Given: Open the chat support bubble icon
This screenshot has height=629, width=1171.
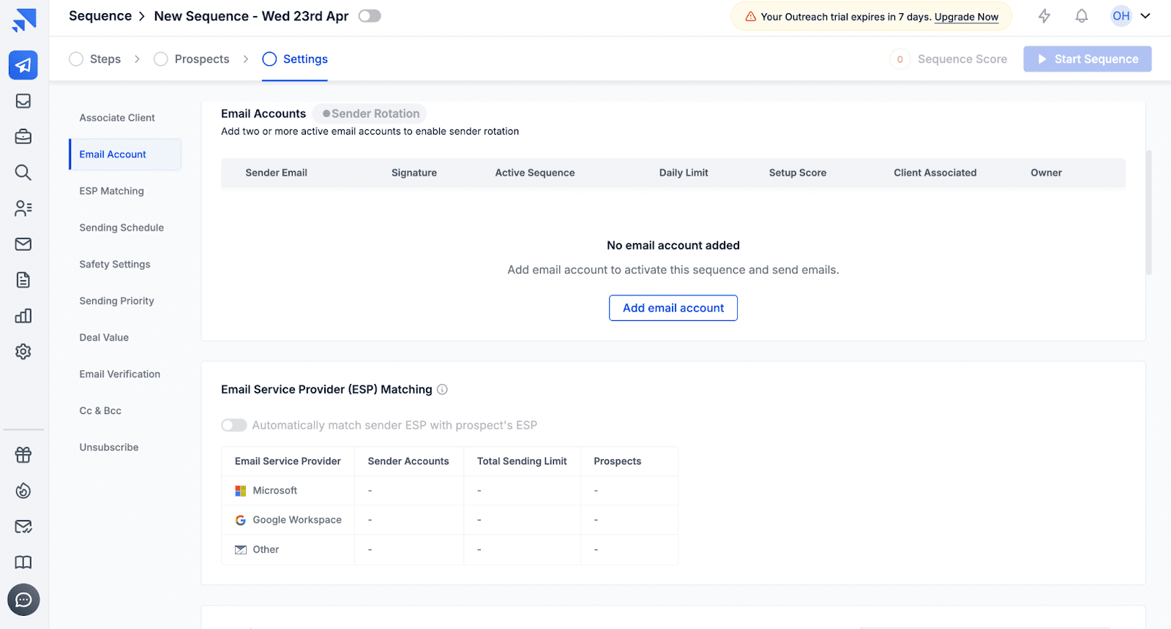Looking at the screenshot, I should 23,600.
